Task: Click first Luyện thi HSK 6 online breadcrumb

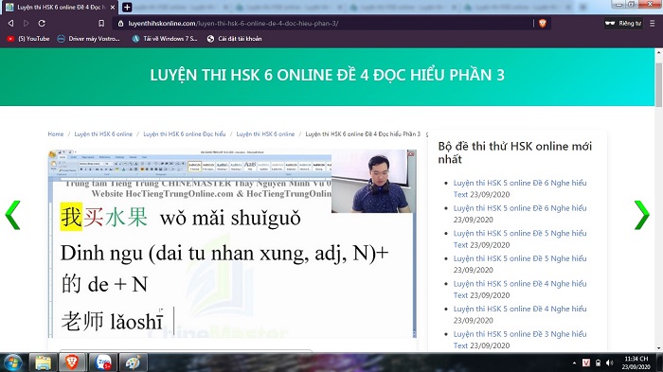Action: (103, 134)
